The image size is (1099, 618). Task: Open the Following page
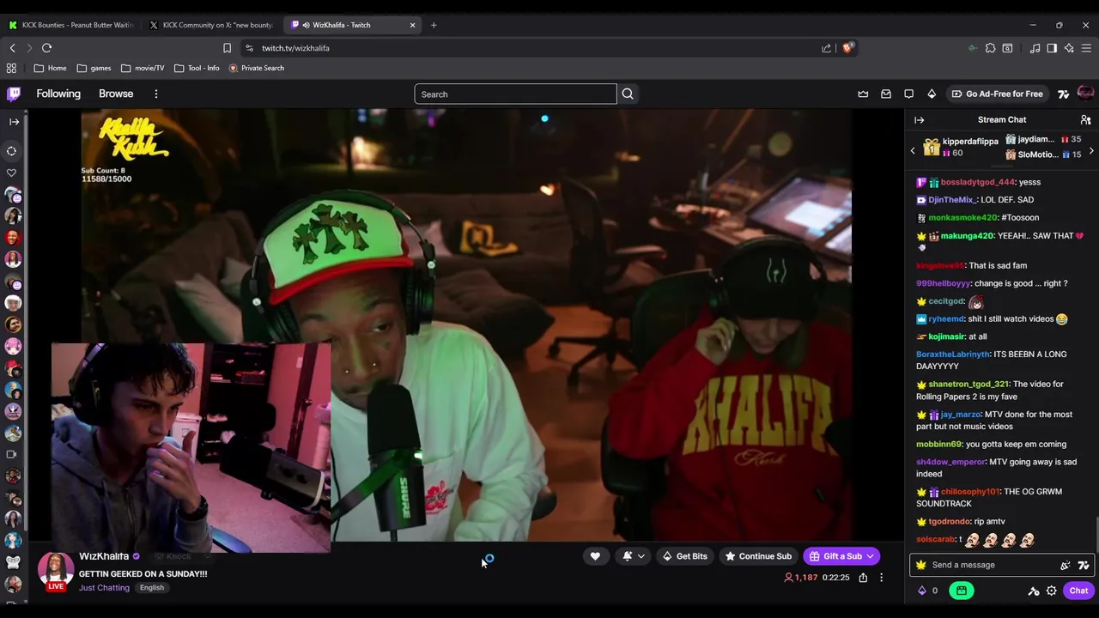coord(58,94)
